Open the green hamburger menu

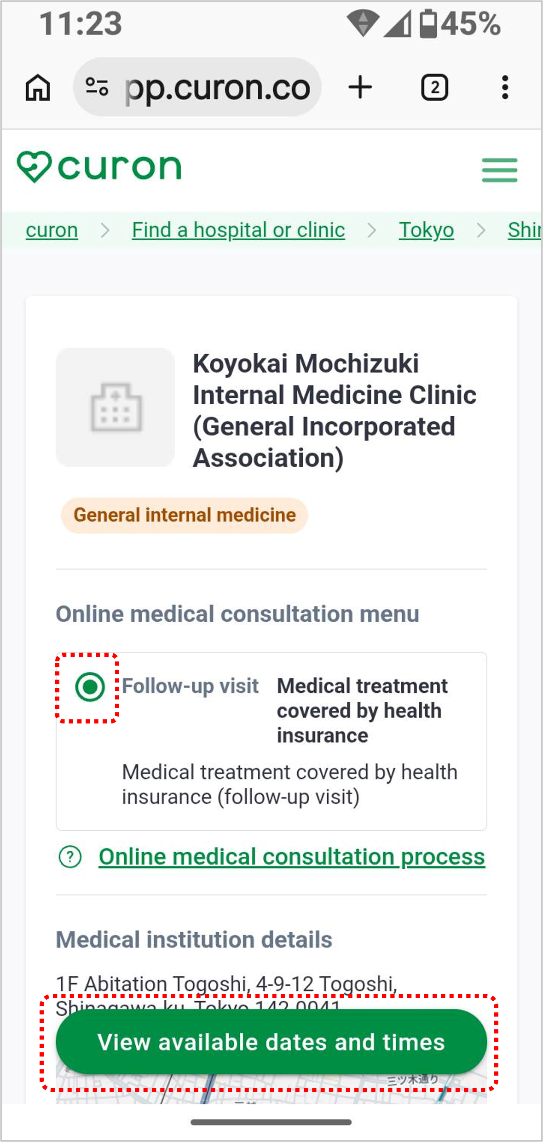click(499, 170)
